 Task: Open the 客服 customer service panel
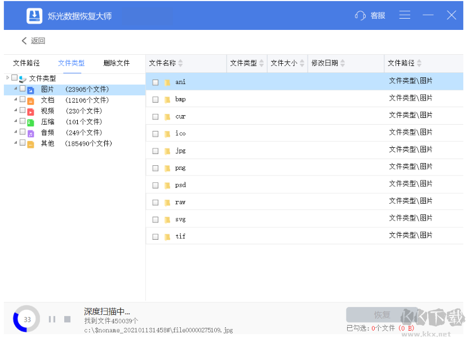pyautogui.click(x=370, y=15)
